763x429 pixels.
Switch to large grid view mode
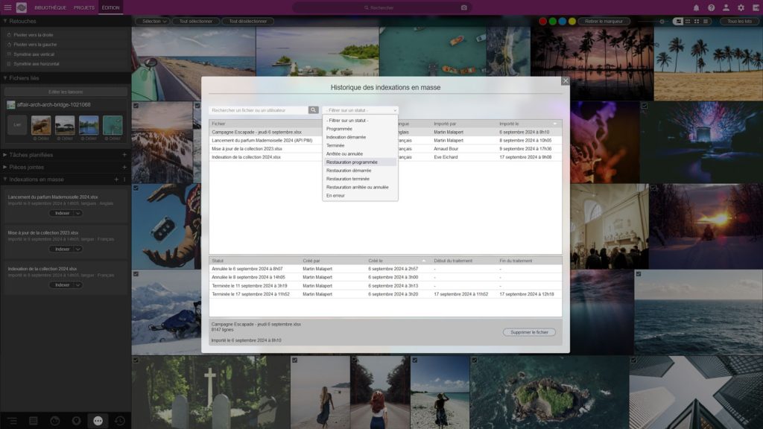coord(697,22)
